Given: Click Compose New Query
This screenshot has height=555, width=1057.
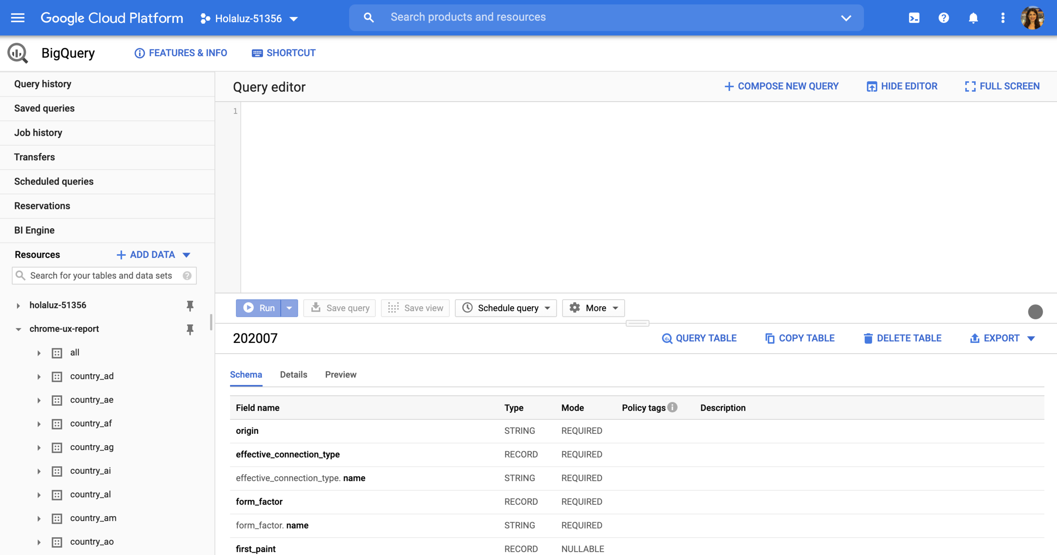Looking at the screenshot, I should point(781,86).
